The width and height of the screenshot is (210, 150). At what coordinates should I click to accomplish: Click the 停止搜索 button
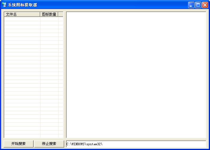point(49,144)
